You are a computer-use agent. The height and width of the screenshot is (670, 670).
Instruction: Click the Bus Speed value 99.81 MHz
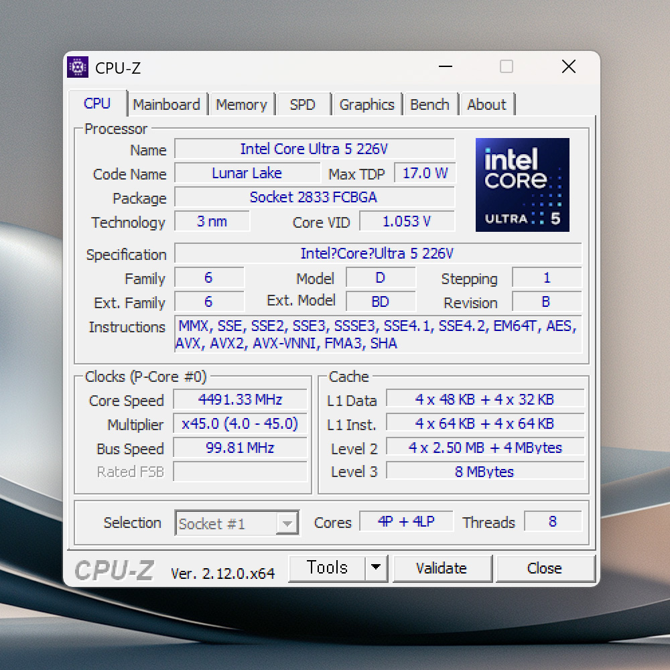click(x=240, y=448)
